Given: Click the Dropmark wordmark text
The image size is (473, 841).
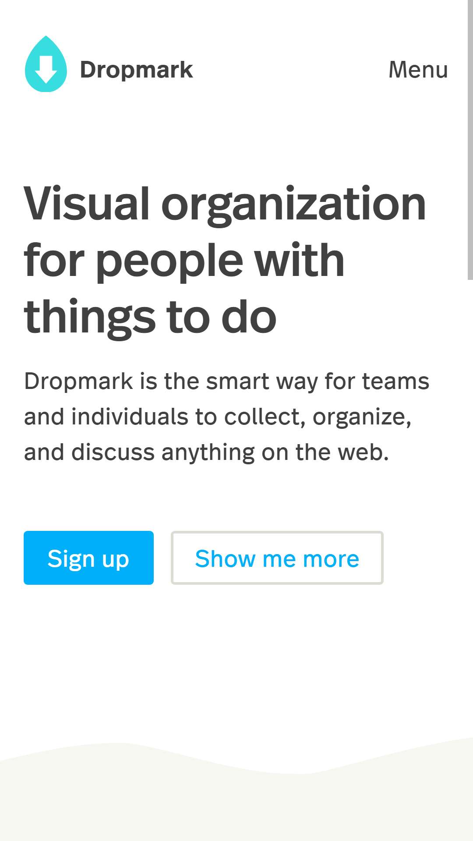Looking at the screenshot, I should click(x=136, y=70).
